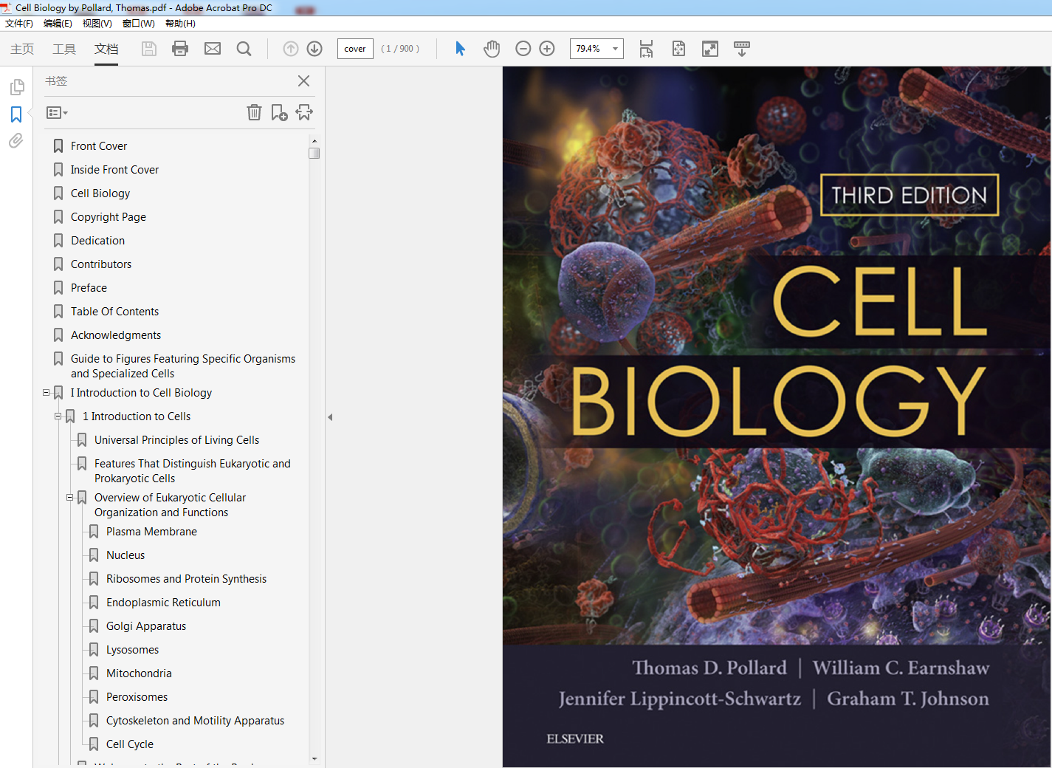Open Table Of Contents bookmark
This screenshot has width=1052, height=768.
(x=114, y=312)
